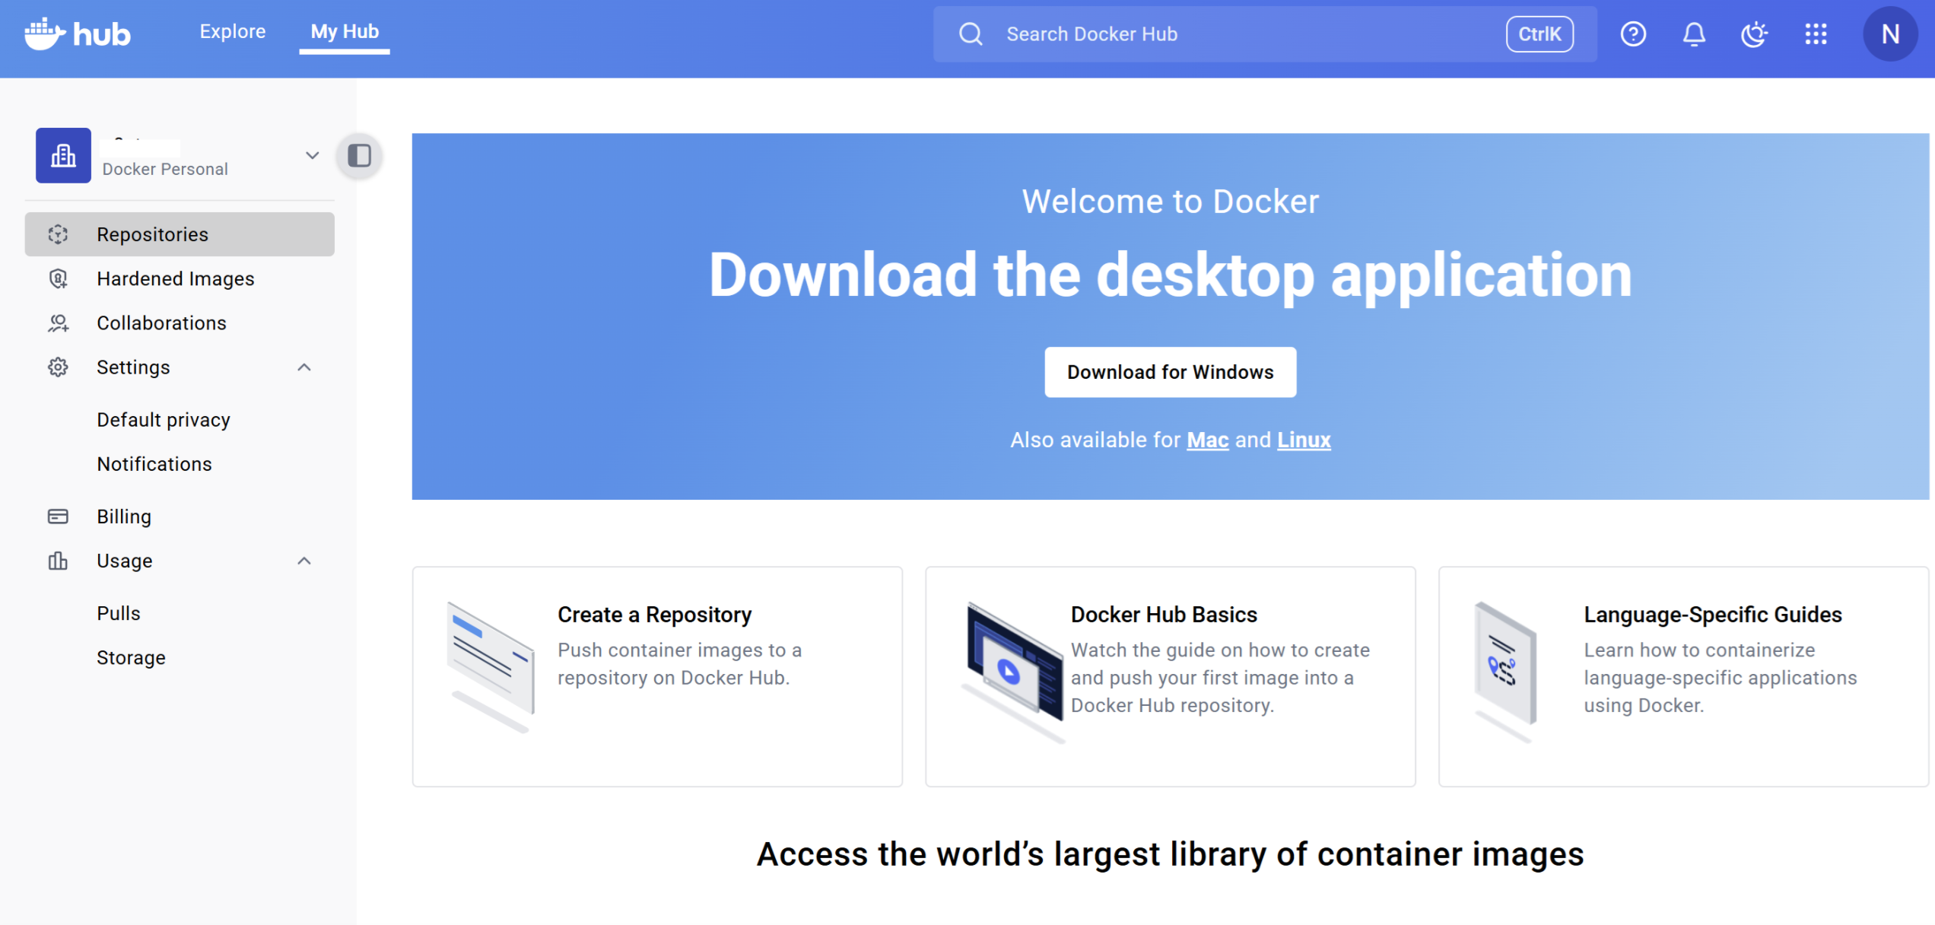This screenshot has width=1935, height=925.
Task: Switch to the Explore tab
Action: 233,31
